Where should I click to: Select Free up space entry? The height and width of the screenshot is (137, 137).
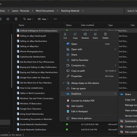pyautogui.click(x=89, y=89)
